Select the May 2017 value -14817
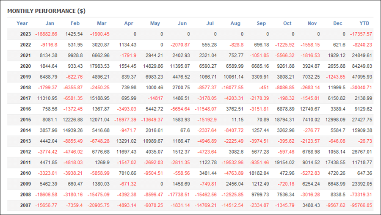Viewport: 381px width, 215px height. coord(155,98)
